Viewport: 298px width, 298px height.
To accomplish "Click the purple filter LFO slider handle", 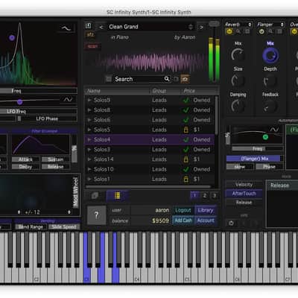I will coord(20,101).
